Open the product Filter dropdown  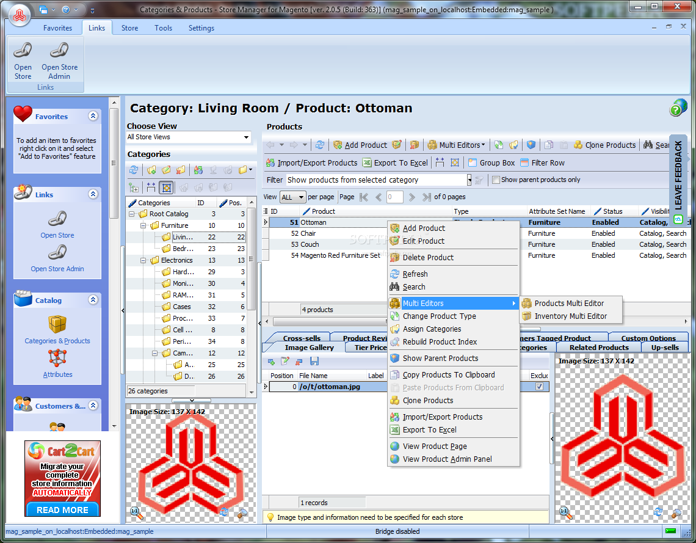pos(469,180)
